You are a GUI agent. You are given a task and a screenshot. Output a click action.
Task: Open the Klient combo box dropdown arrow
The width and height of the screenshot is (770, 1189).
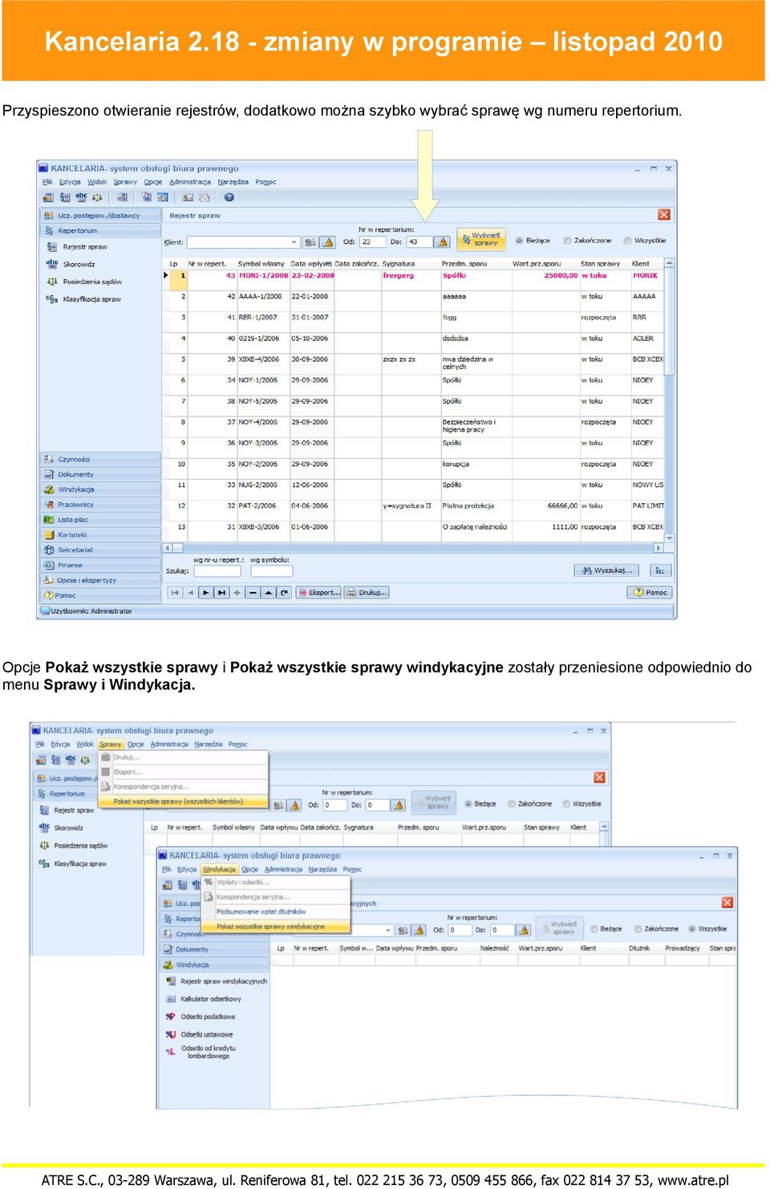pyautogui.click(x=294, y=241)
